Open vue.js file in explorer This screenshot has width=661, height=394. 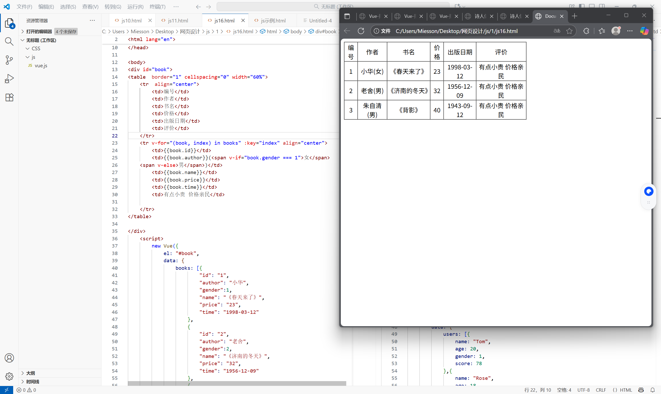point(41,65)
